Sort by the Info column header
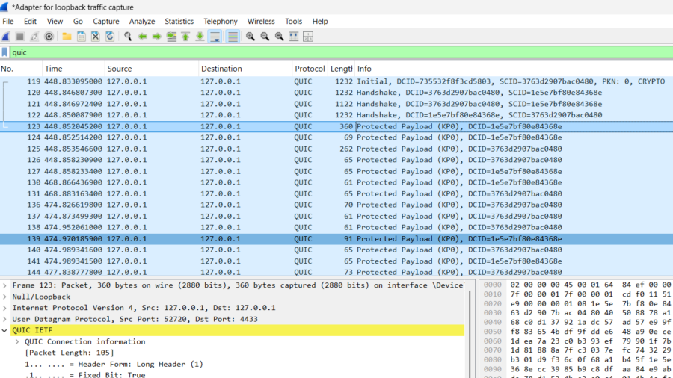The width and height of the screenshot is (673, 378). coord(514,69)
